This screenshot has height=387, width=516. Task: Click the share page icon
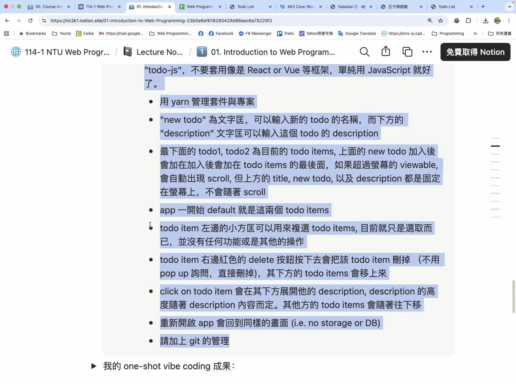(386, 52)
